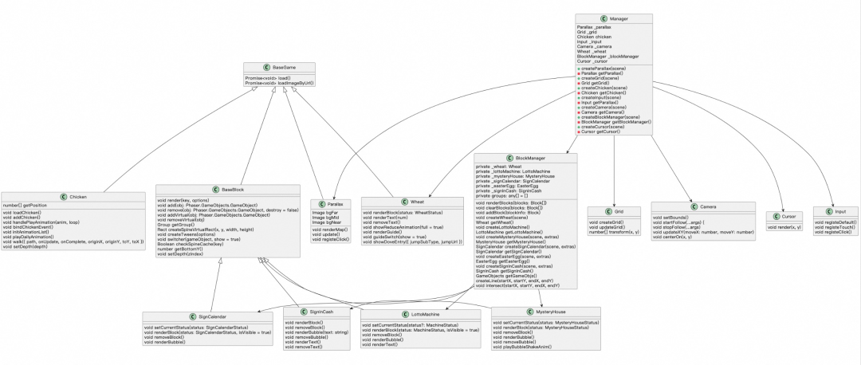Click 'Boolean checkSpineCache(key)' line

coord(190,244)
